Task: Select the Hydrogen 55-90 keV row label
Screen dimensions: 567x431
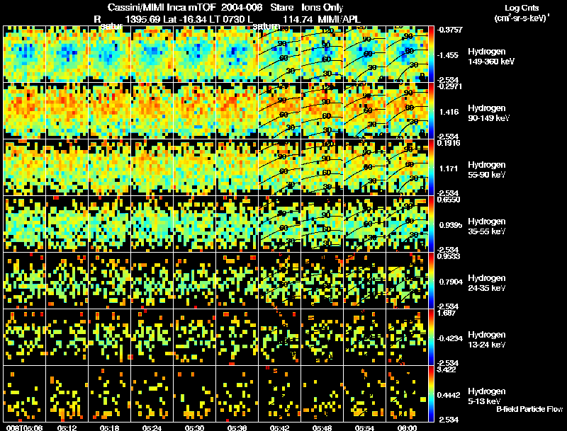Action: (487, 170)
